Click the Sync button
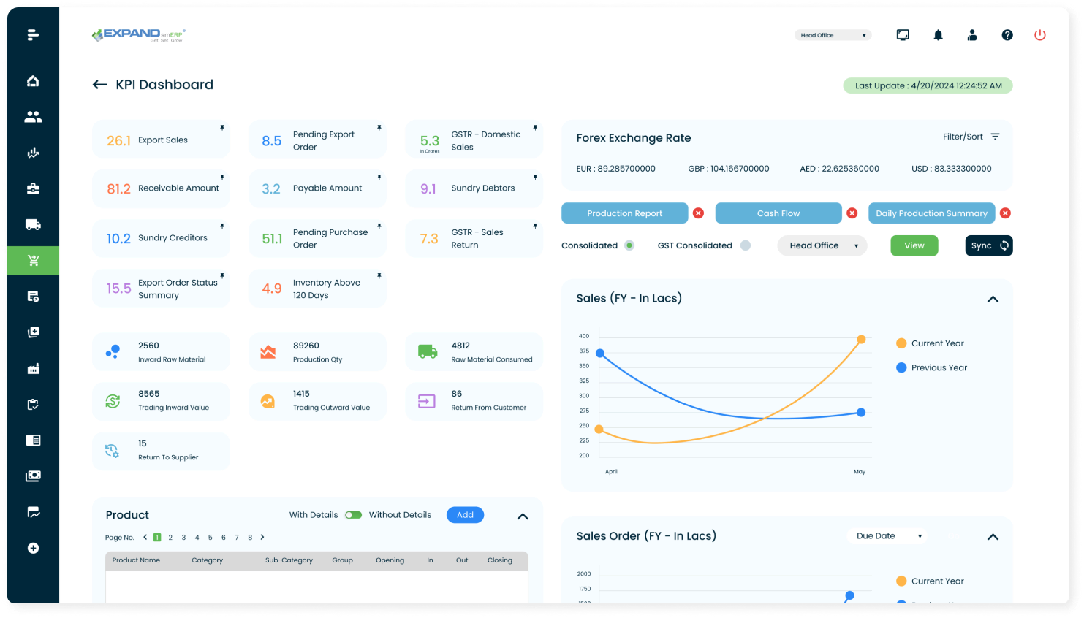 pos(988,245)
